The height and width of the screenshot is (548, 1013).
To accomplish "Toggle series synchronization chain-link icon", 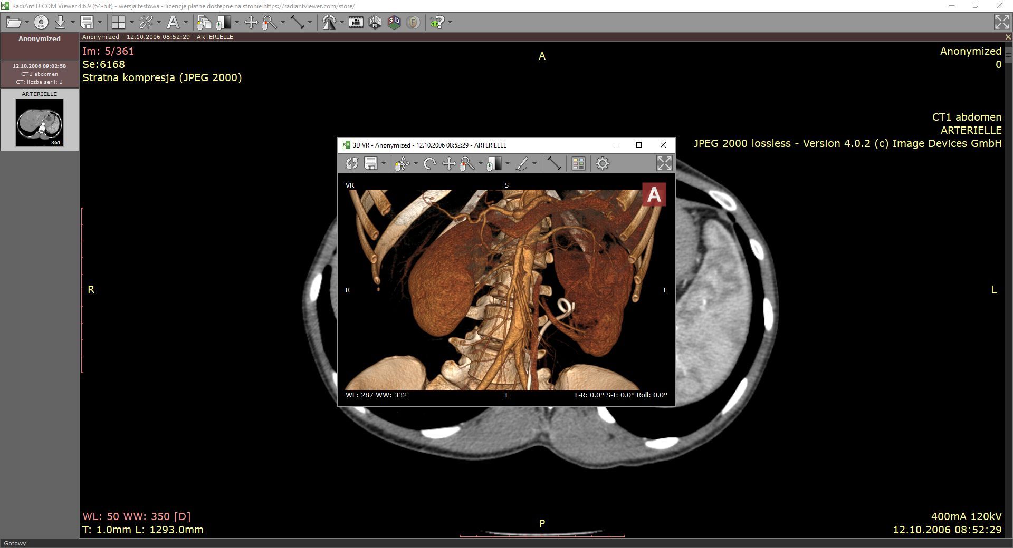I will coord(146,22).
